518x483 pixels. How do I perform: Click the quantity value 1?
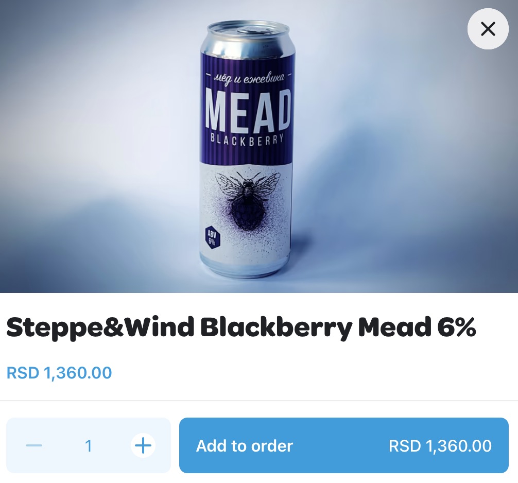(x=89, y=445)
